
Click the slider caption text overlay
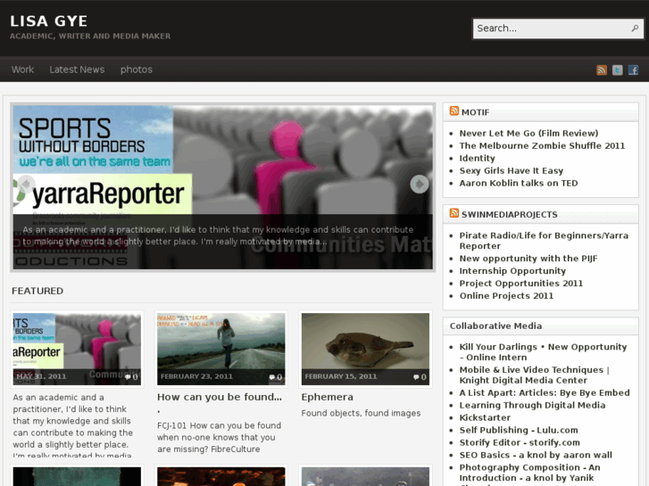pyautogui.click(x=218, y=235)
